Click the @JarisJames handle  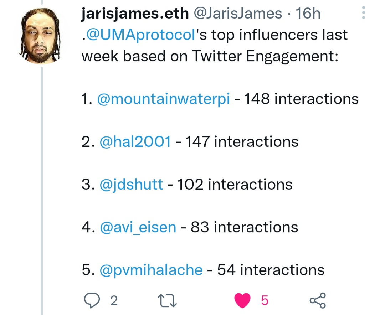tap(238, 13)
